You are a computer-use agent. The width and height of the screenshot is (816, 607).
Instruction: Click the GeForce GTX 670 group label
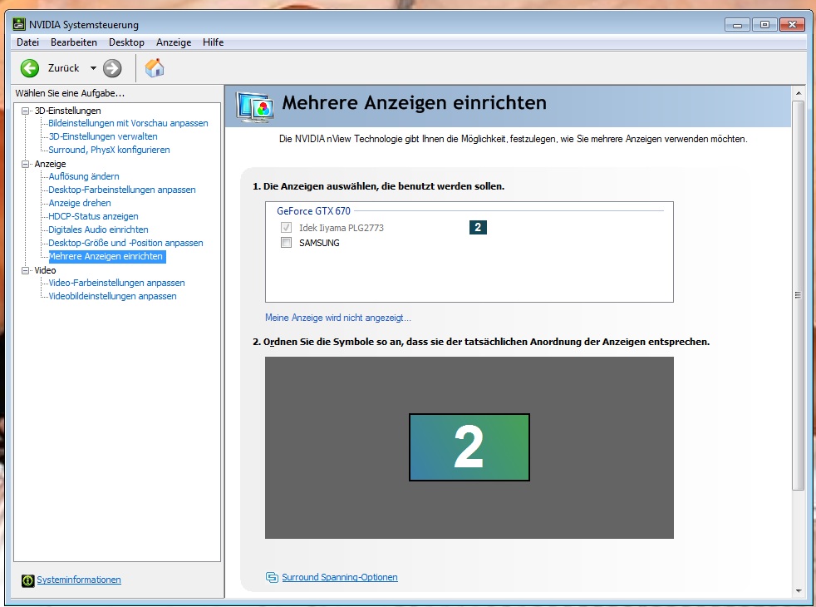pyautogui.click(x=313, y=211)
